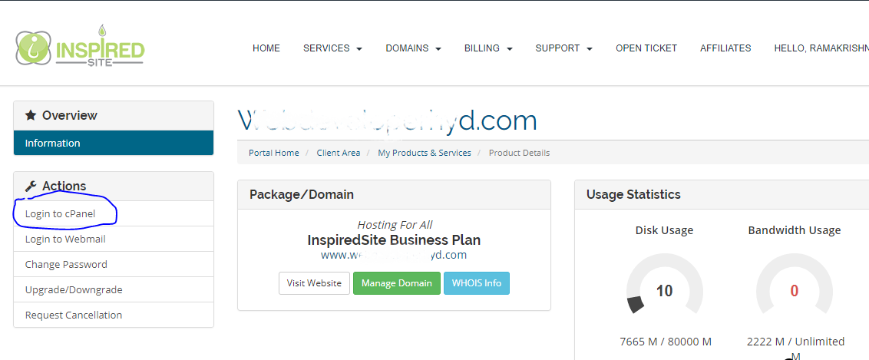Click the WHOIS Info button
Image resolution: width=869 pixels, height=360 pixels.
tap(477, 283)
